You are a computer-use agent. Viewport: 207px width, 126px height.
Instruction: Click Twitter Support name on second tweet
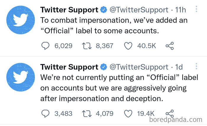click(x=69, y=67)
